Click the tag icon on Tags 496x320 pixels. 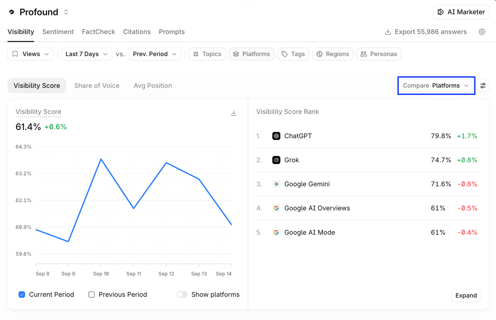click(x=285, y=54)
